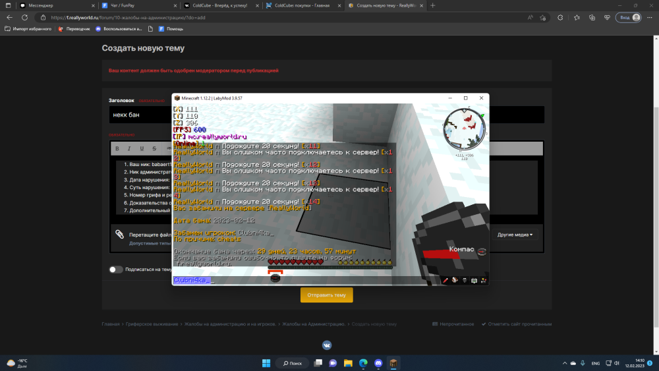Screen dimensions: 659x371
Task: Reload the page with the refresh icon
Action: click(25, 18)
